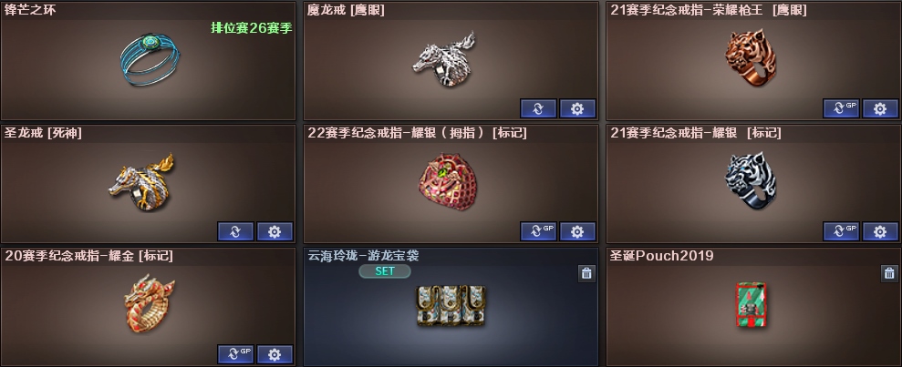This screenshot has height=367, width=902.
Task: Click GP swap icon on 21赛季纪念戒指-耀银 [标记]
Action: click(x=841, y=231)
